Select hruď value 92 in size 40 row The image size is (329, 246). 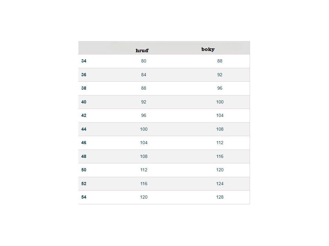[144, 102]
